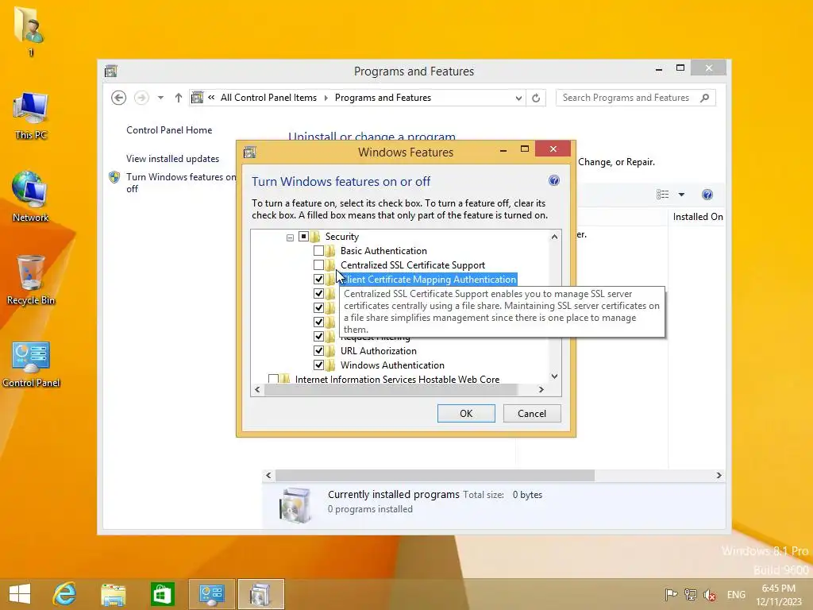Open the Windows Start button
The height and width of the screenshot is (610, 813).
tap(20, 594)
